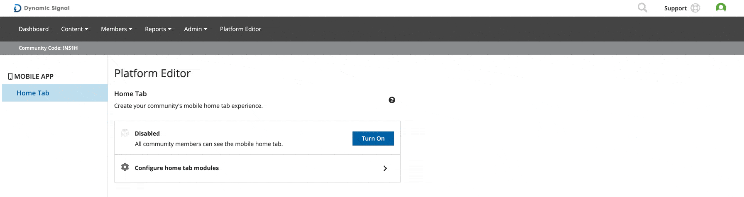
Task: Click the Community Code text
Action: 48,48
